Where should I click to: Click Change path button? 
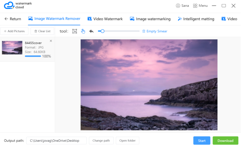[x=101, y=141]
